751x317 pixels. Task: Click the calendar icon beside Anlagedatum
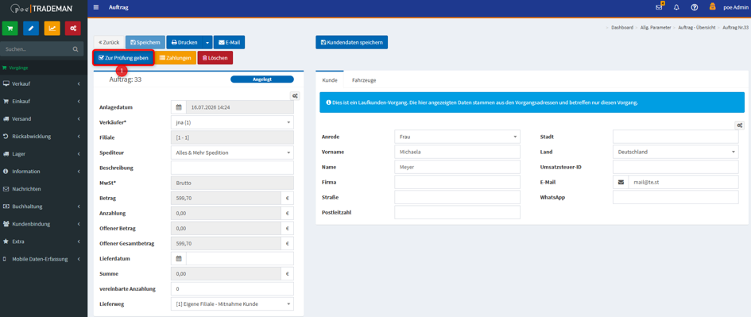click(x=179, y=107)
